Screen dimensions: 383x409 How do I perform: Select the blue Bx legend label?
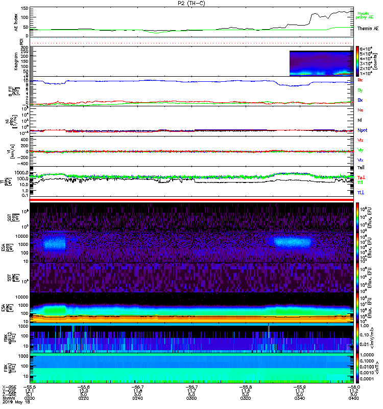(360, 100)
